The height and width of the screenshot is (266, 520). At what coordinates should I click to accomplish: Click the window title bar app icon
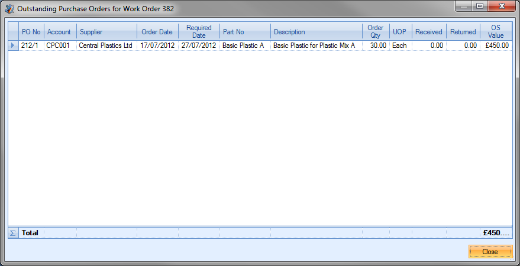9,9
